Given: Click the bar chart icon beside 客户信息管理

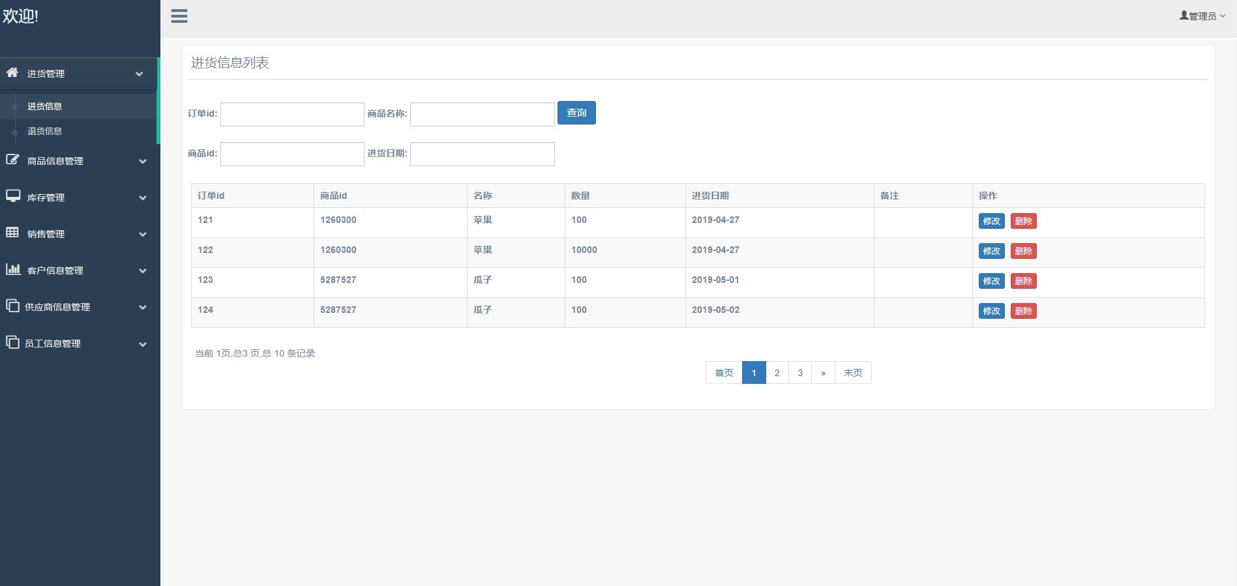Looking at the screenshot, I should coord(12,269).
